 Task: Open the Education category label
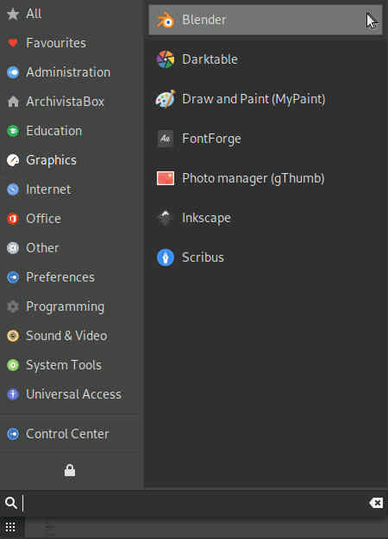click(54, 131)
